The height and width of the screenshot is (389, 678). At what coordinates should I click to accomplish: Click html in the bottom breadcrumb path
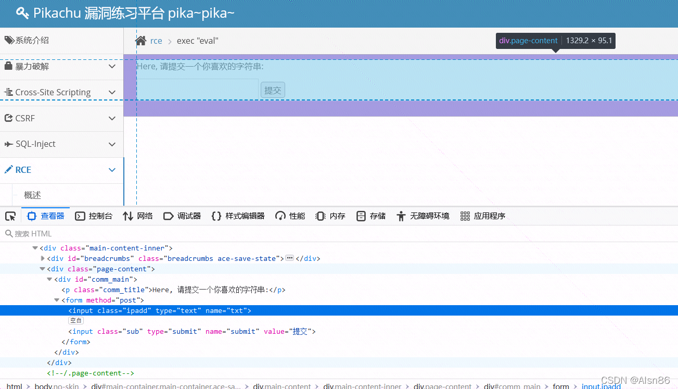click(x=14, y=386)
